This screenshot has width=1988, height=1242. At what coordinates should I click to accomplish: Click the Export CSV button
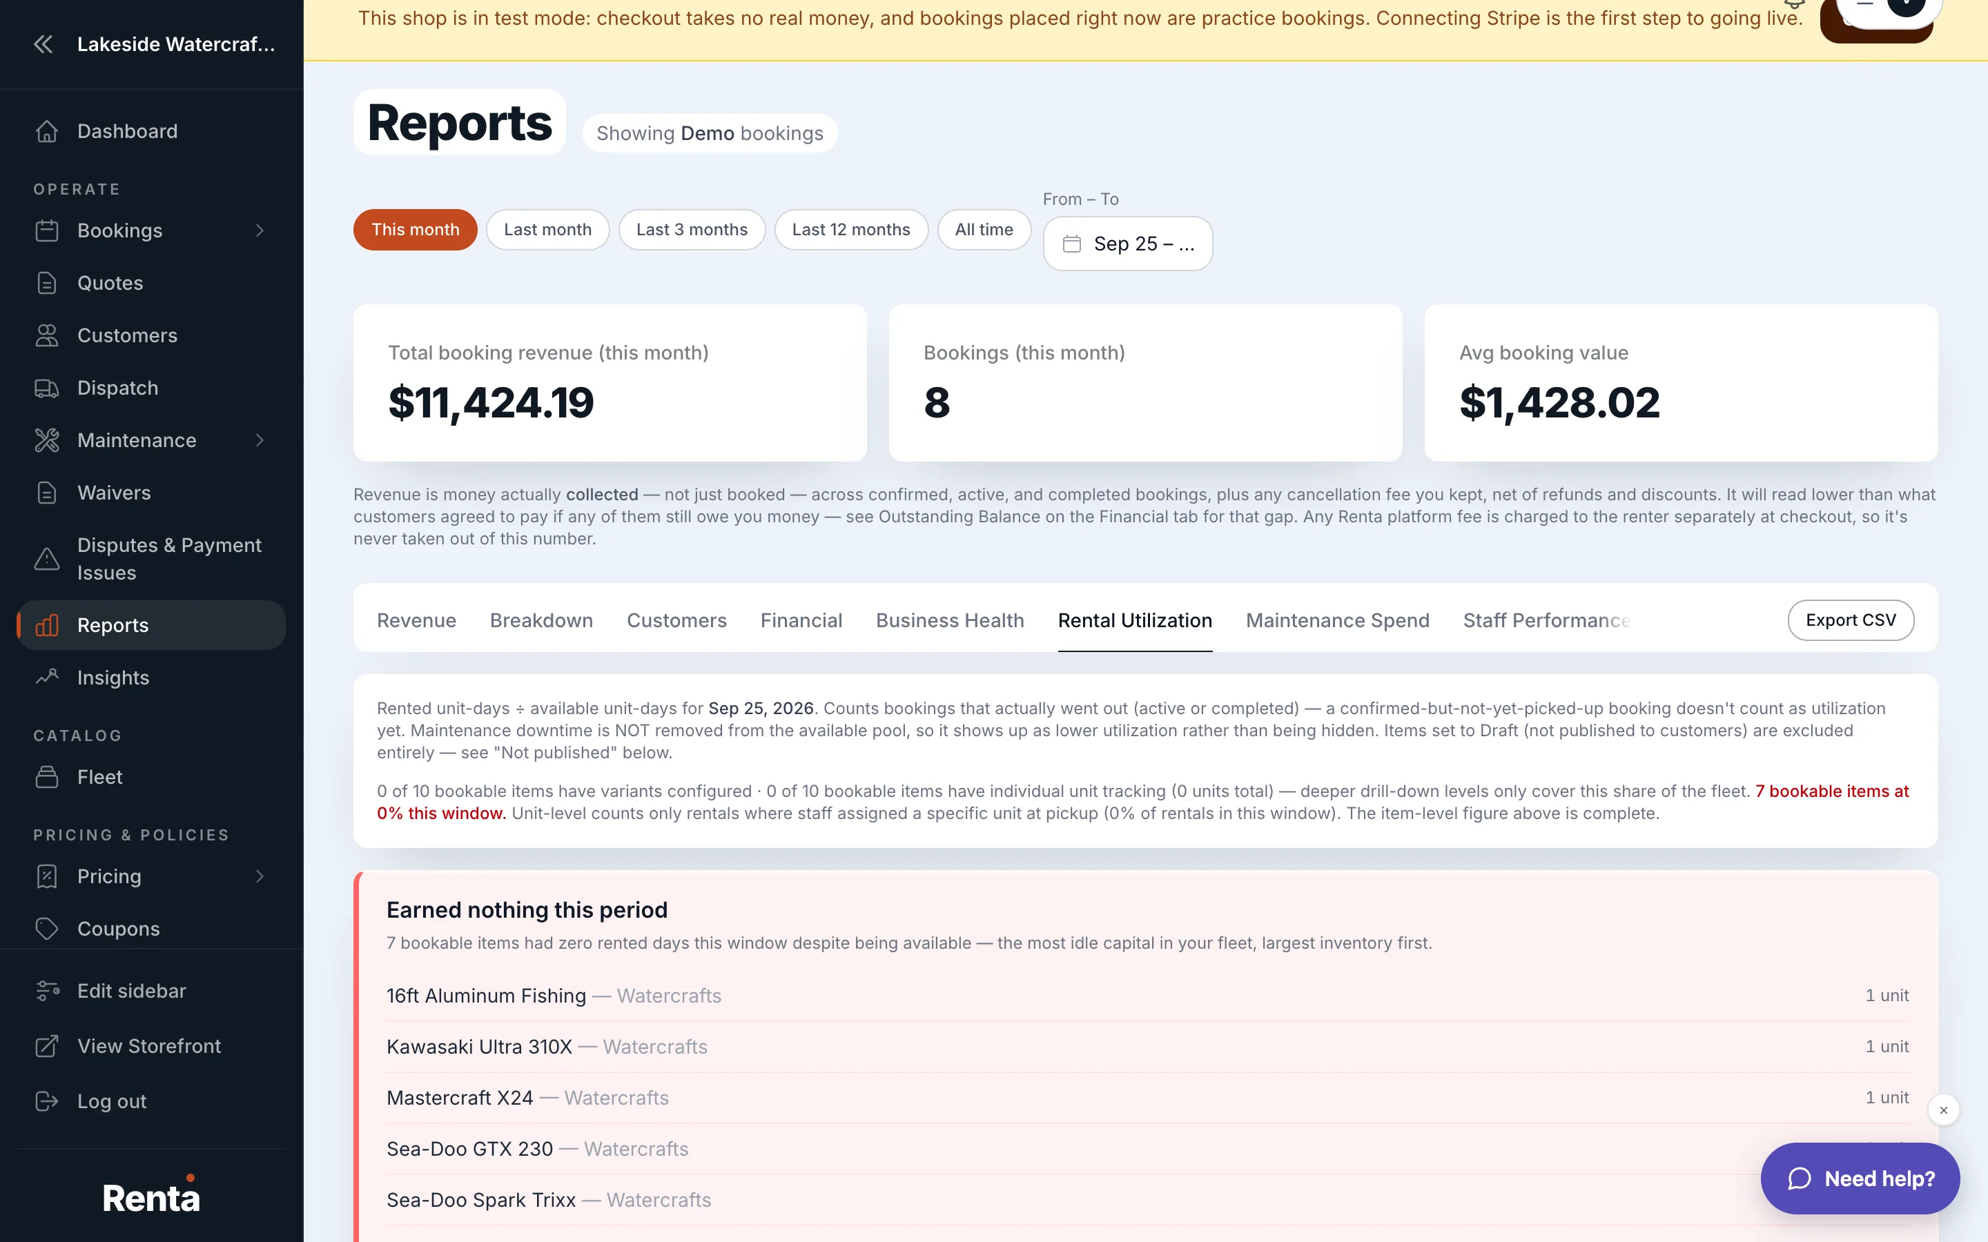tap(1850, 620)
